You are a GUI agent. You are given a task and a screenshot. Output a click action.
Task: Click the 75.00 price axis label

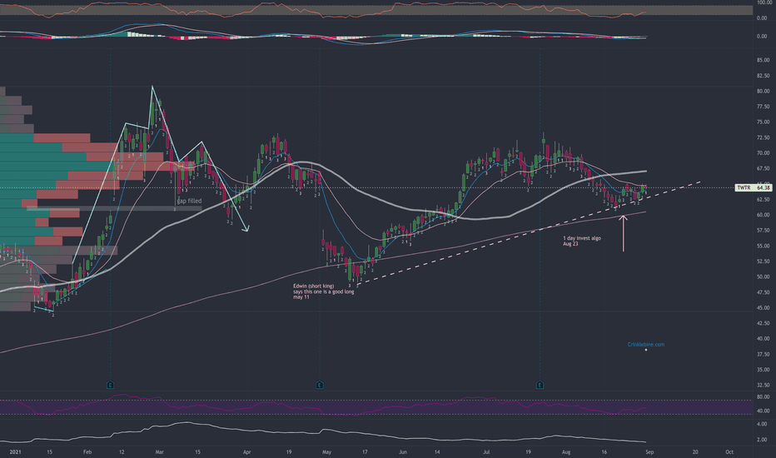[x=763, y=122]
